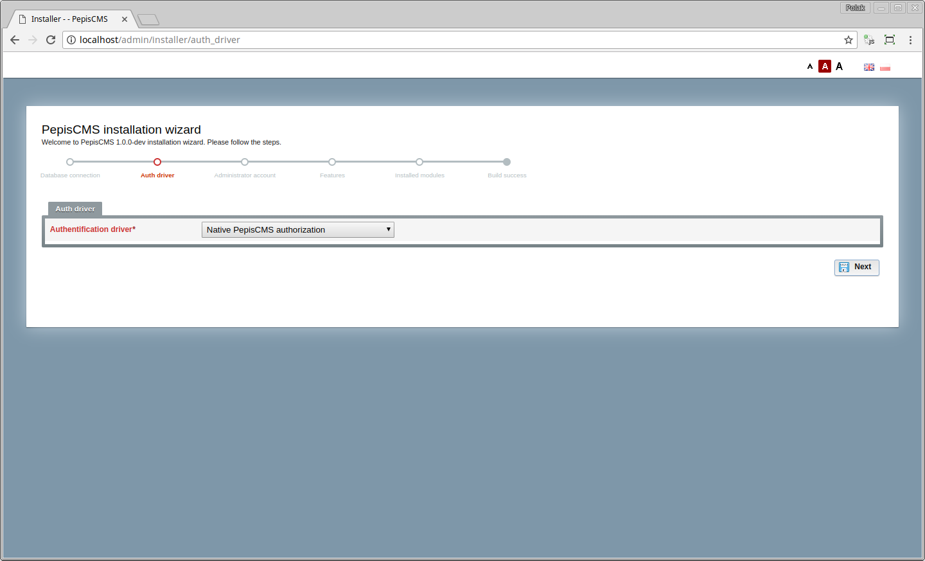
Task: Open the Authentification driver dropdown
Action: pos(298,229)
